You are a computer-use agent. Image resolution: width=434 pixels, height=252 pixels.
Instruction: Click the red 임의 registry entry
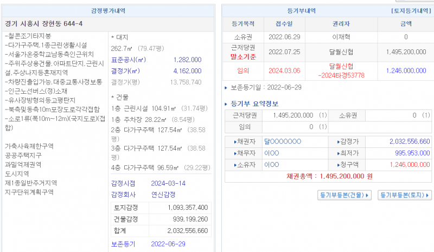click(243, 70)
